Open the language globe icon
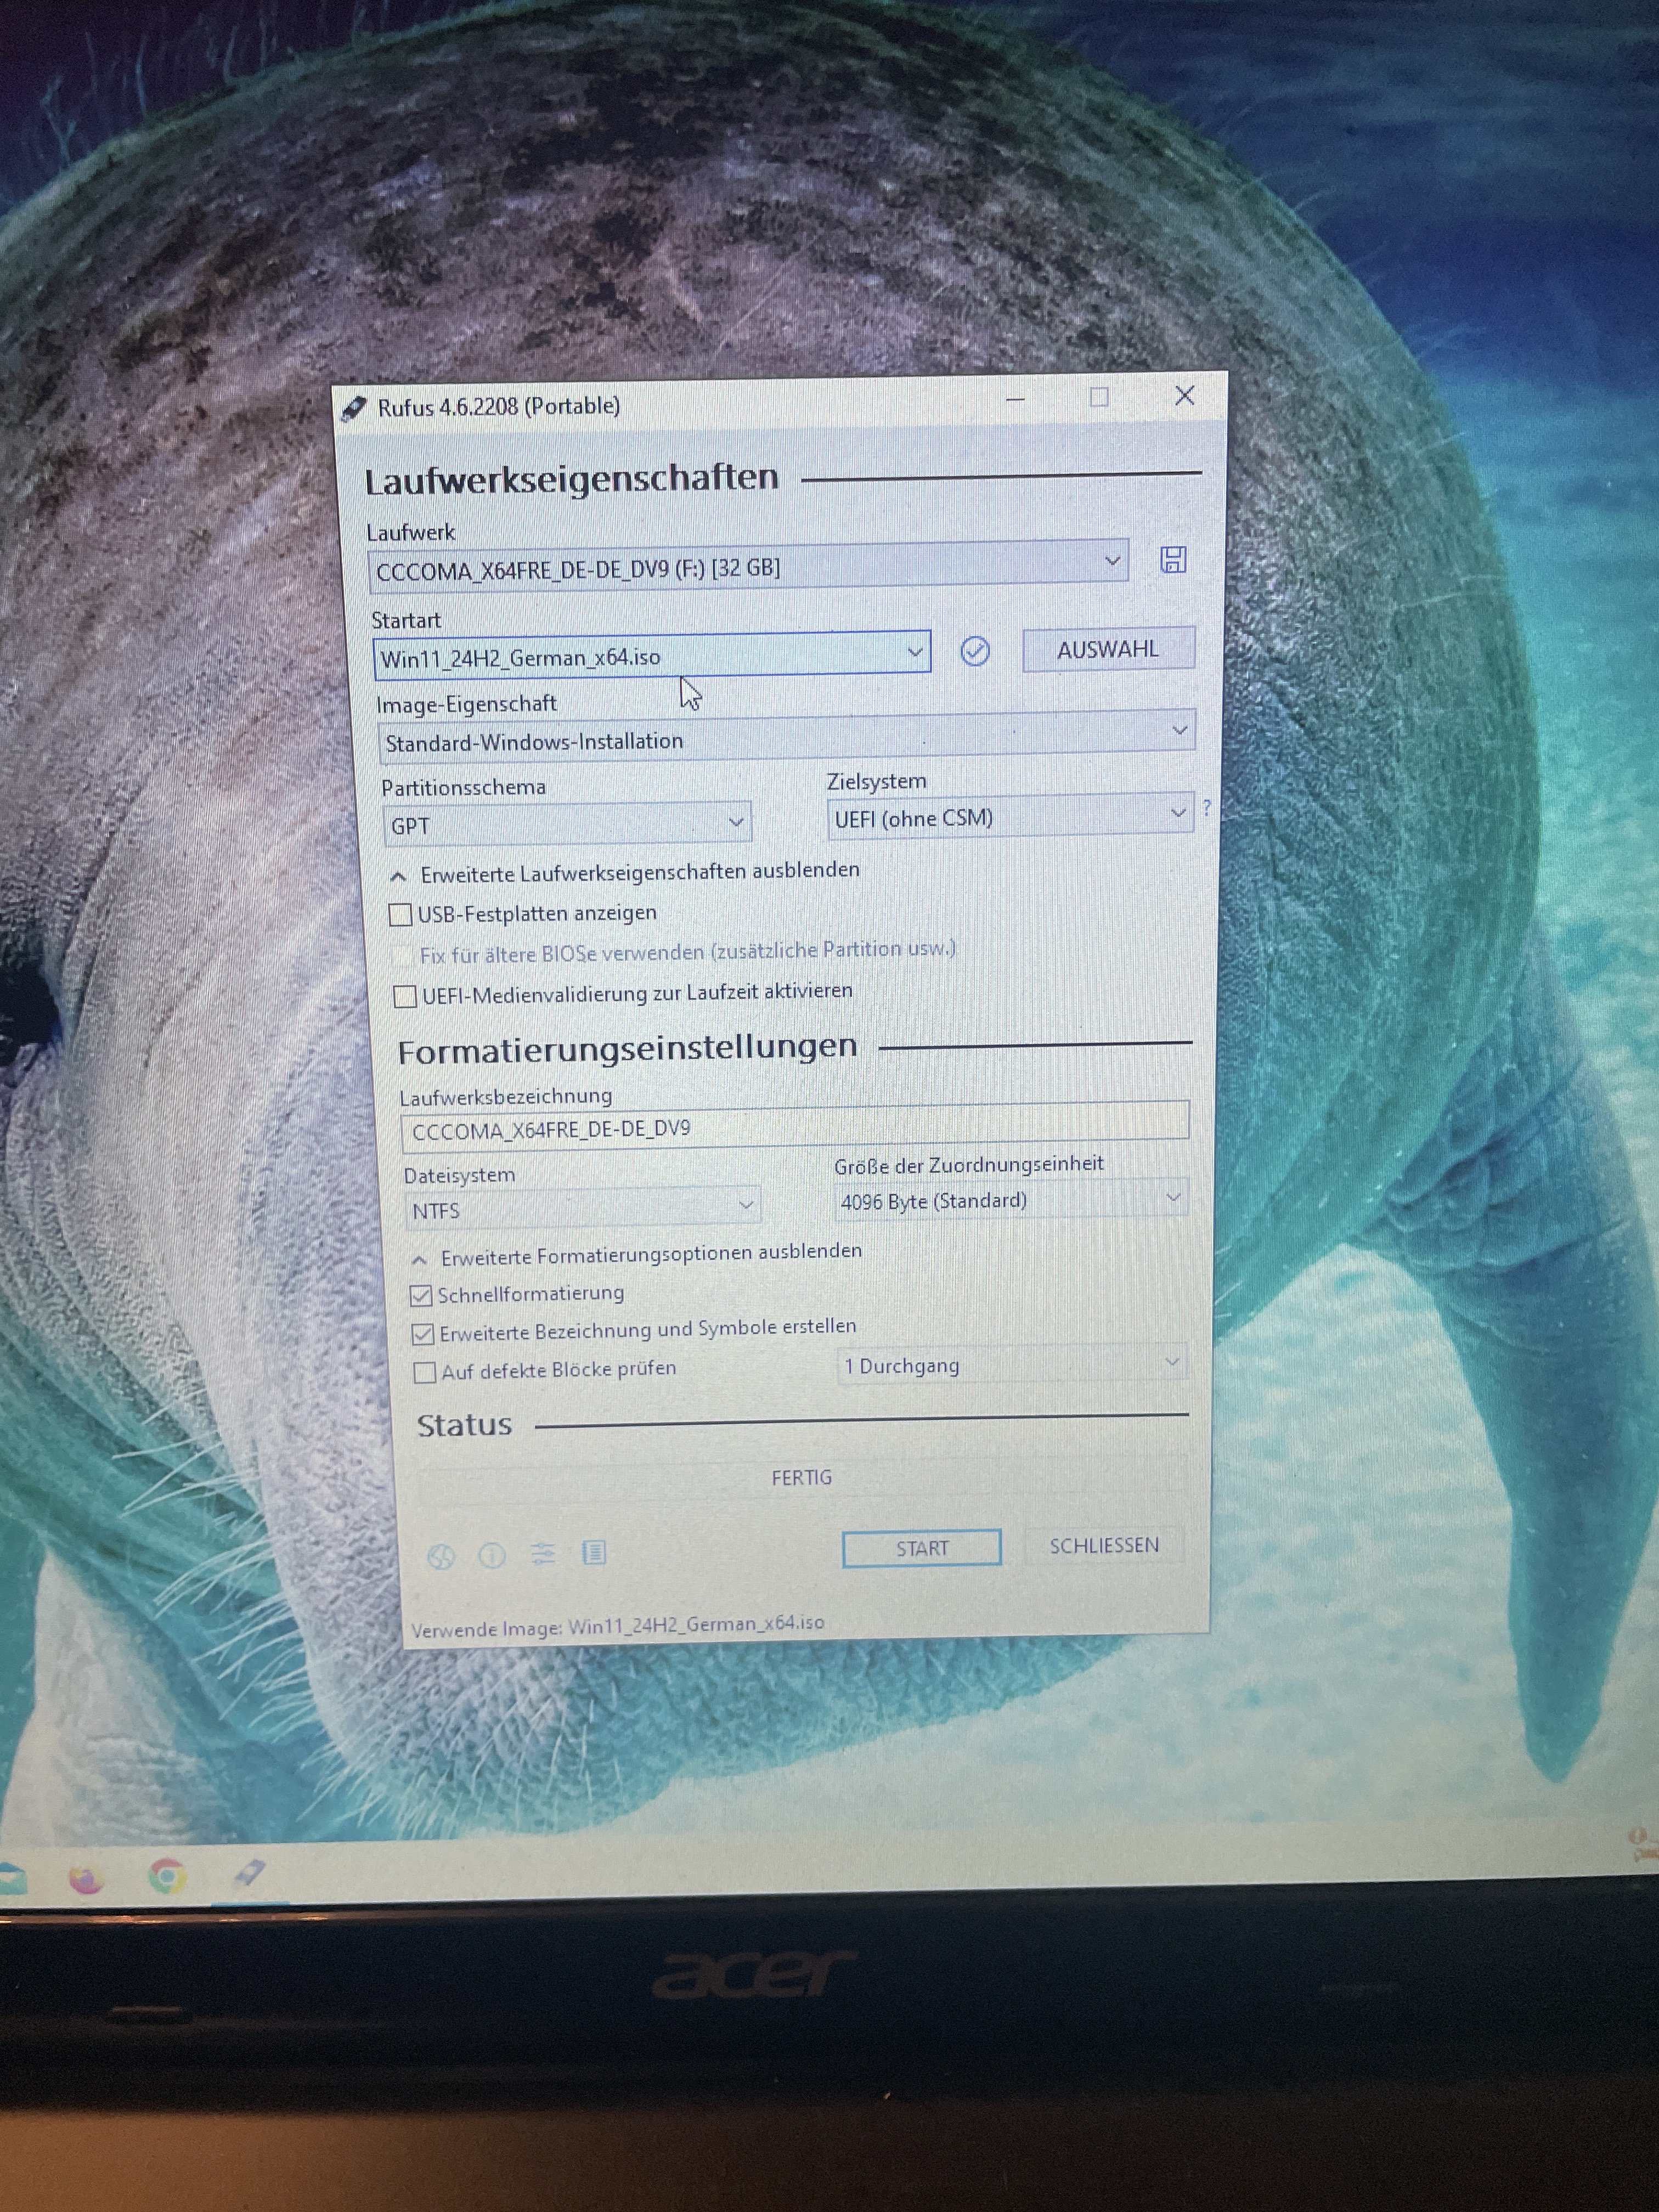 tap(441, 1556)
